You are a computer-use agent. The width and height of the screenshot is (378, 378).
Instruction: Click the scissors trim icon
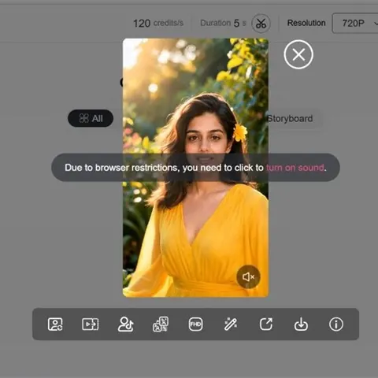point(261,24)
